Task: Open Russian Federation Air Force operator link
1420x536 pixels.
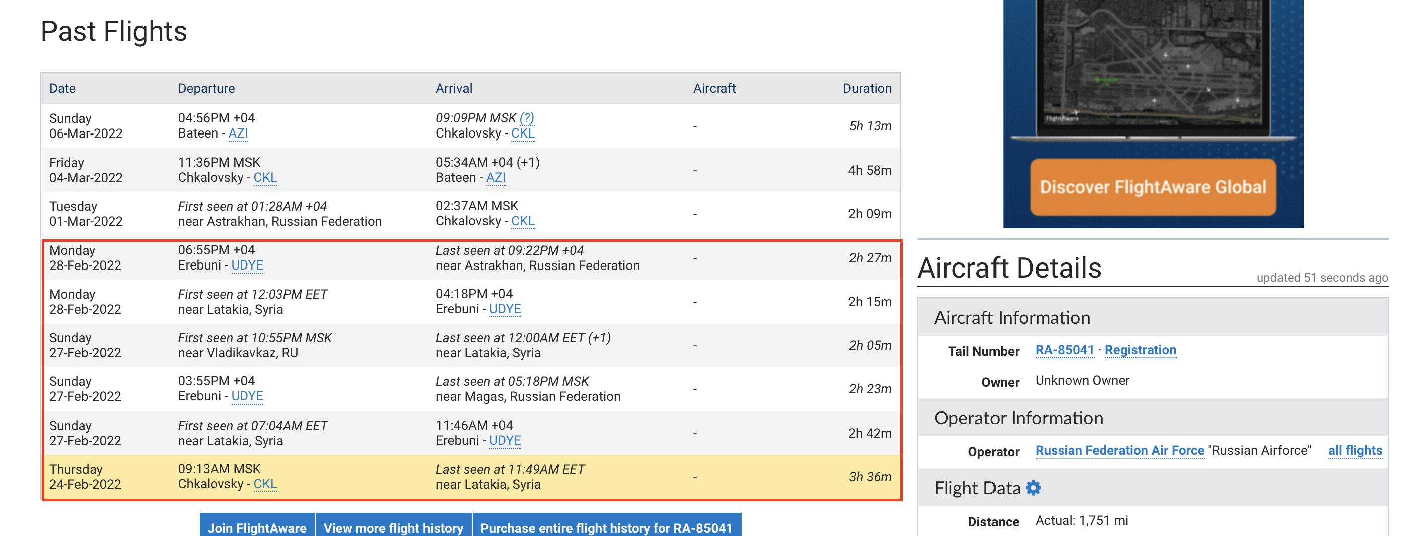Action: [x=1119, y=451]
